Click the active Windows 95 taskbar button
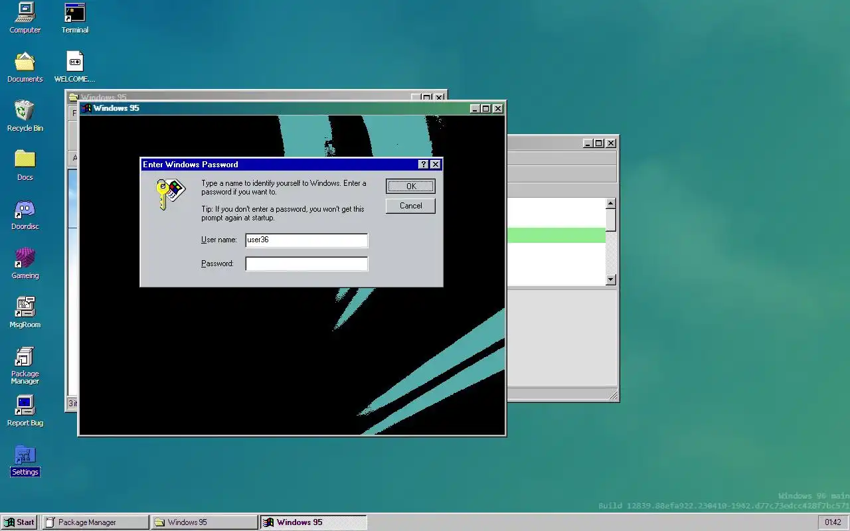This screenshot has height=531, width=850. point(313,522)
